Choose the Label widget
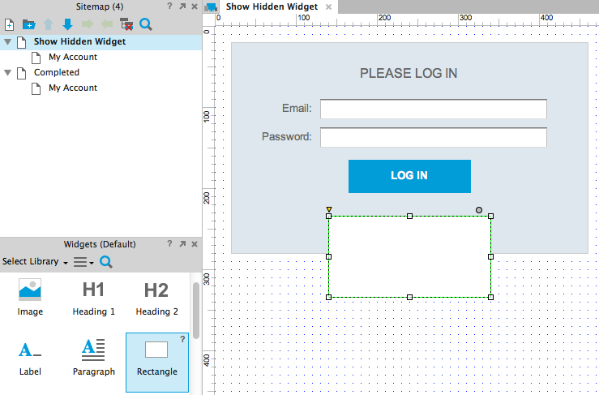 pos(30,358)
